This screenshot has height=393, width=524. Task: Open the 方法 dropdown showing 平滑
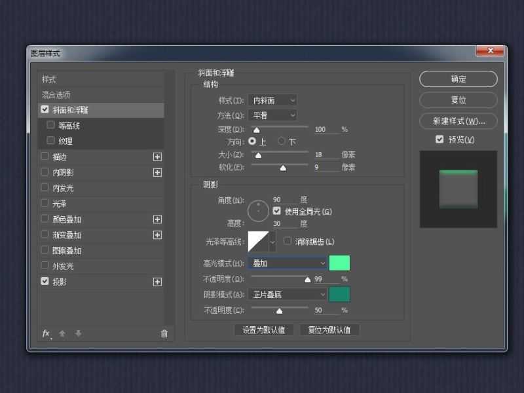coord(273,115)
